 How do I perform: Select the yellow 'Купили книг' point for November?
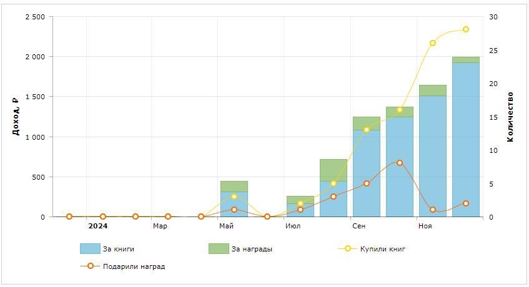click(433, 43)
